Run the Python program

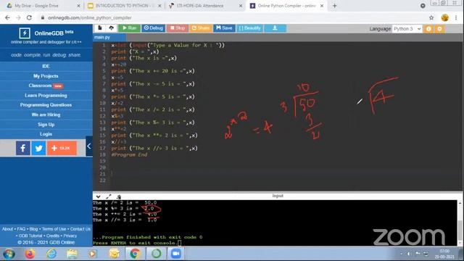point(129,28)
